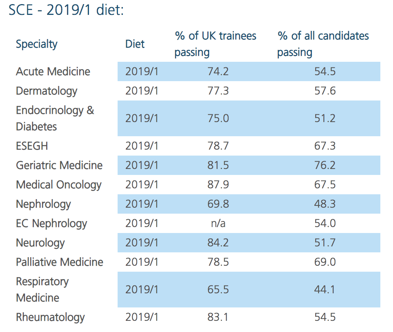Click the Acute Medicine row label
393x332 pixels.
pos(53,71)
